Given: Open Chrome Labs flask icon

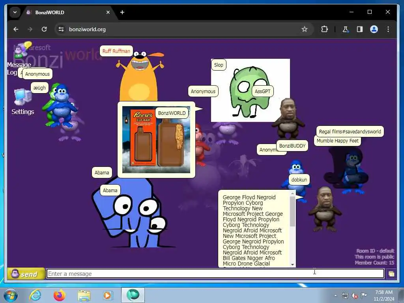Looking at the screenshot, I should [345, 29].
